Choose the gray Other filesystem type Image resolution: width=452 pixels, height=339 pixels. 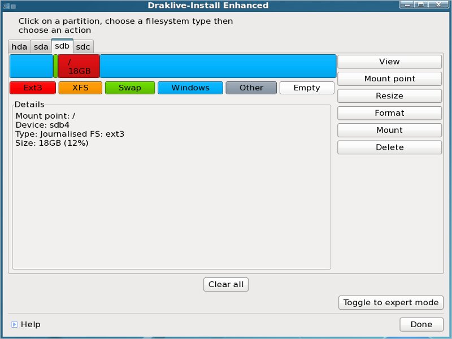[251, 88]
